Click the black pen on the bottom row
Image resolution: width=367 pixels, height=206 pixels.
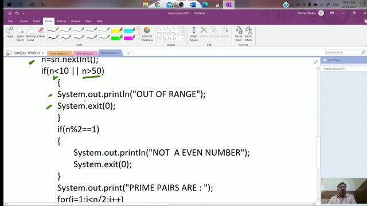(x=53, y=37)
